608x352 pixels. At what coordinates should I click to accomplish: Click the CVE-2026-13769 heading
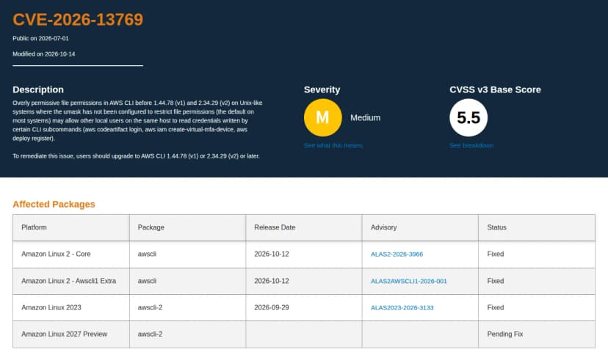(x=78, y=19)
